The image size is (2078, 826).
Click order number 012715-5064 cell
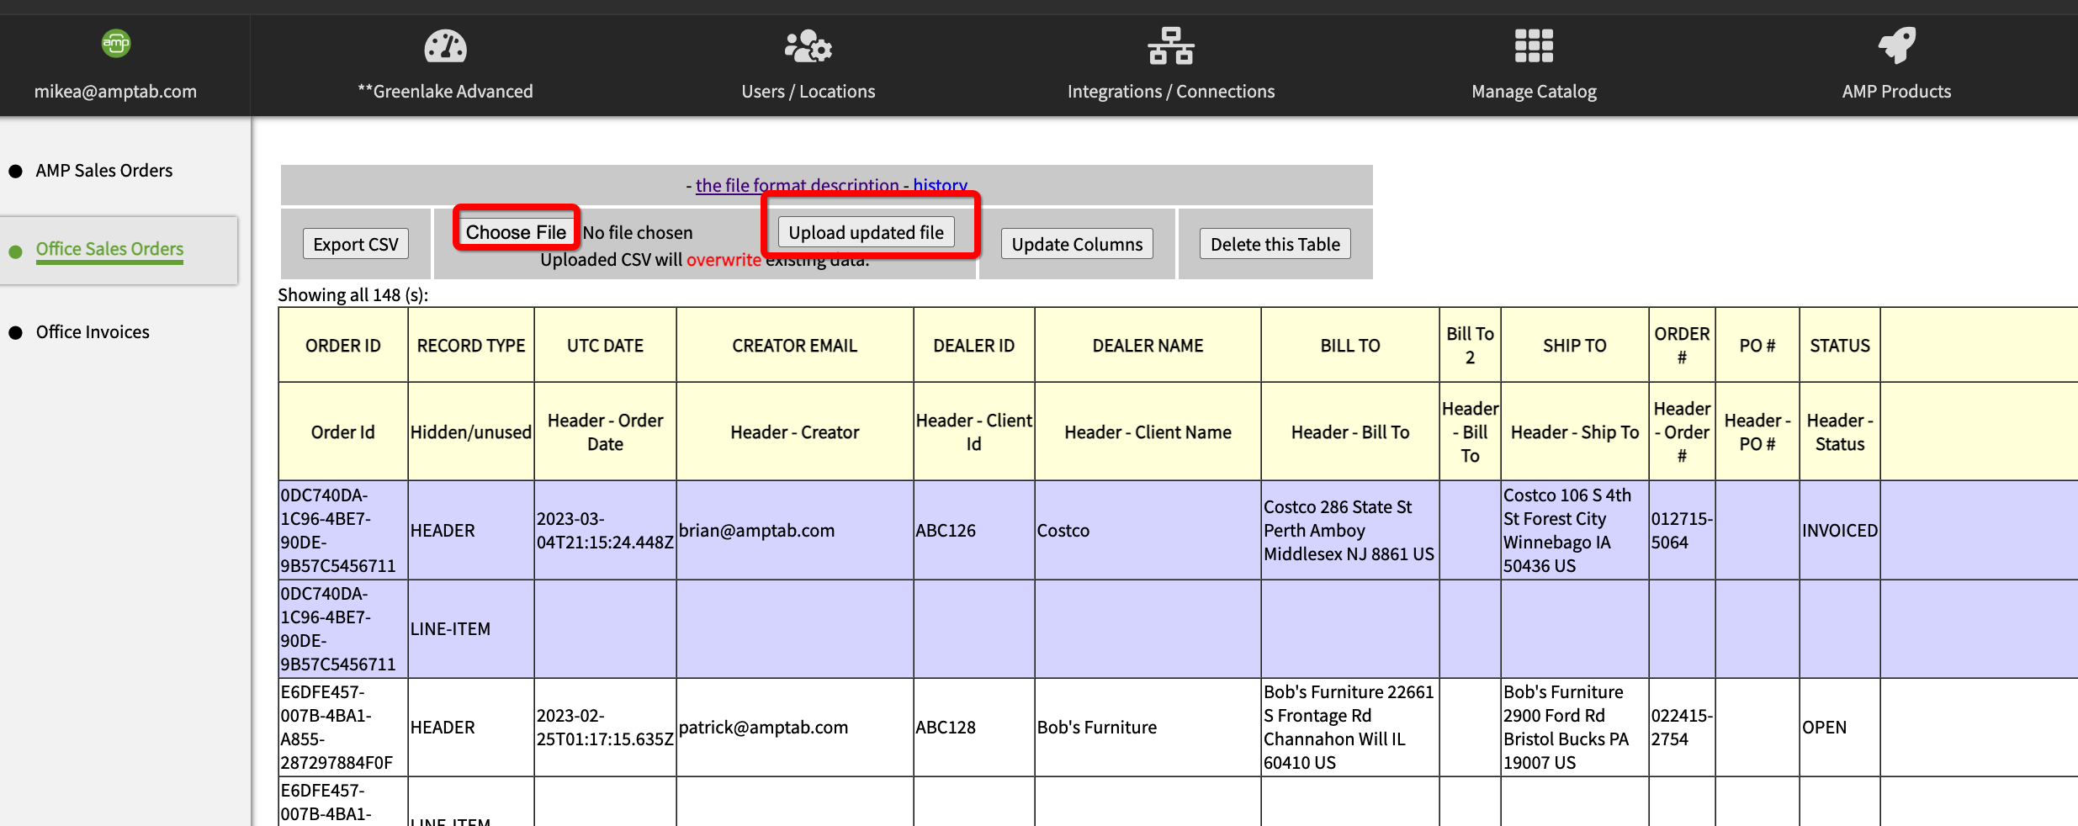click(x=1682, y=531)
